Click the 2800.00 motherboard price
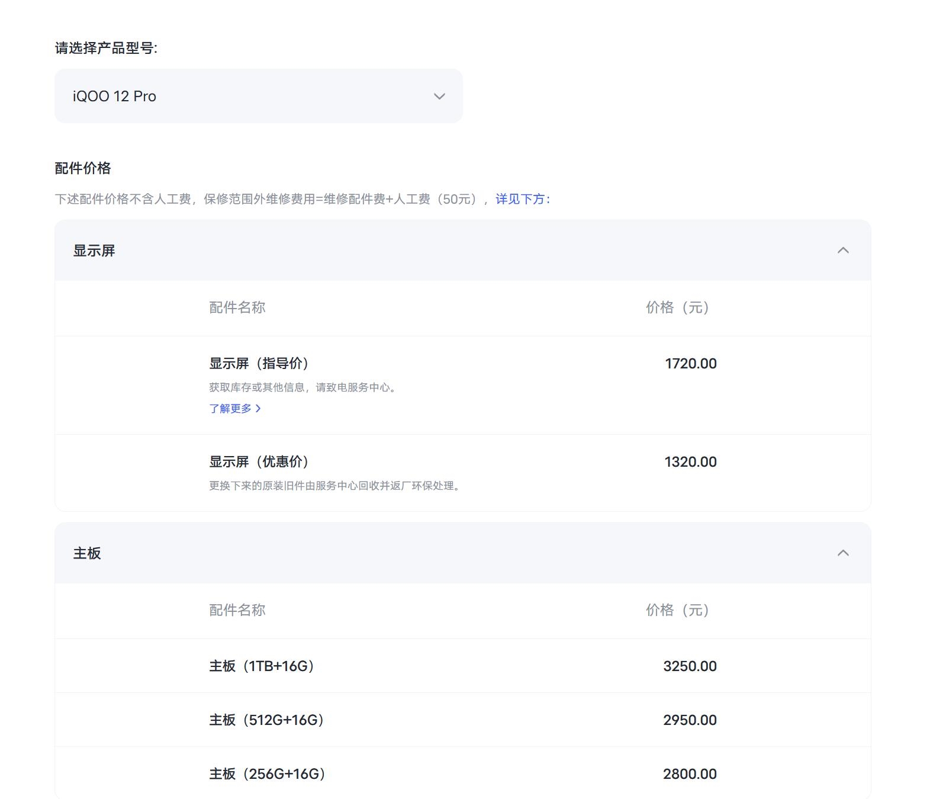Viewport: 930px width, 799px height. click(x=690, y=774)
